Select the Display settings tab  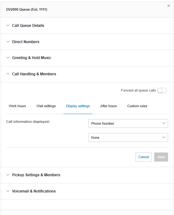tap(78, 106)
